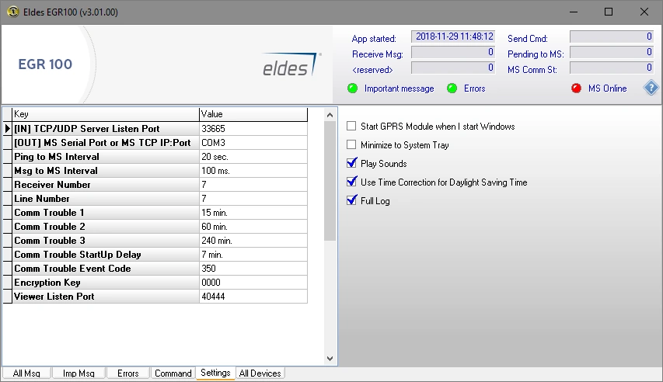Minimize the Eldes EGR100 window
This screenshot has height=382, width=663.
(x=574, y=12)
